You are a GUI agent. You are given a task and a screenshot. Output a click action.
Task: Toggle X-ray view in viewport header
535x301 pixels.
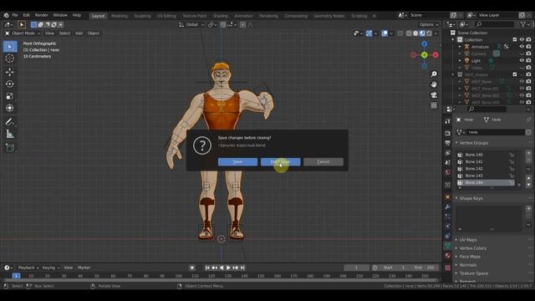(400, 33)
